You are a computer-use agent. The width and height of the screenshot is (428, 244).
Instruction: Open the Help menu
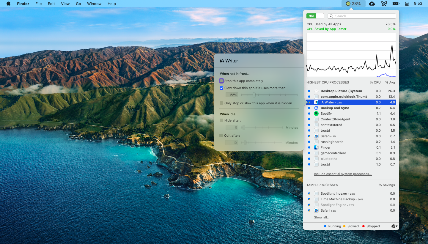point(112,4)
